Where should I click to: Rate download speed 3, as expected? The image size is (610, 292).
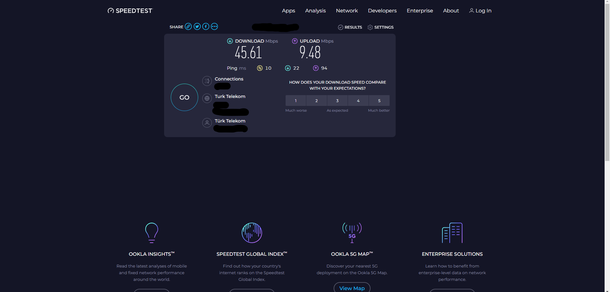click(x=337, y=101)
